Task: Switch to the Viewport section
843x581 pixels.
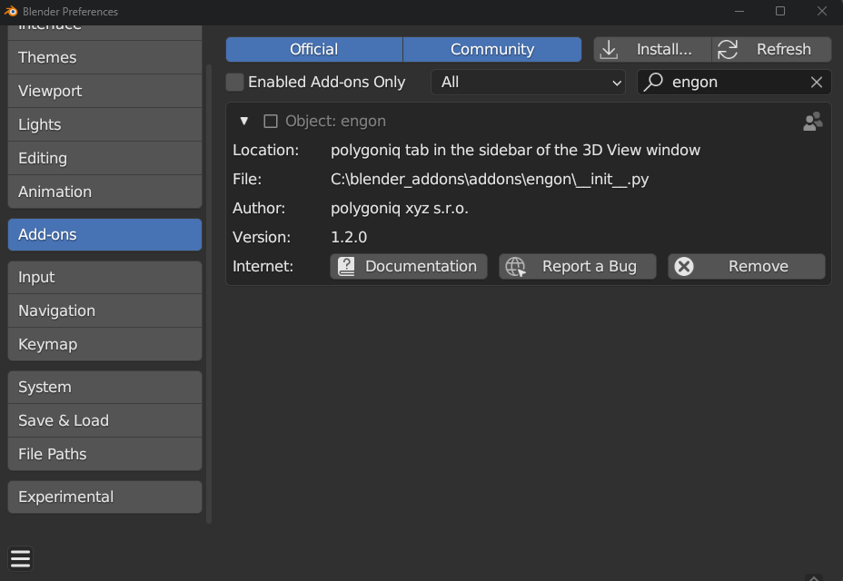Action: tap(104, 91)
